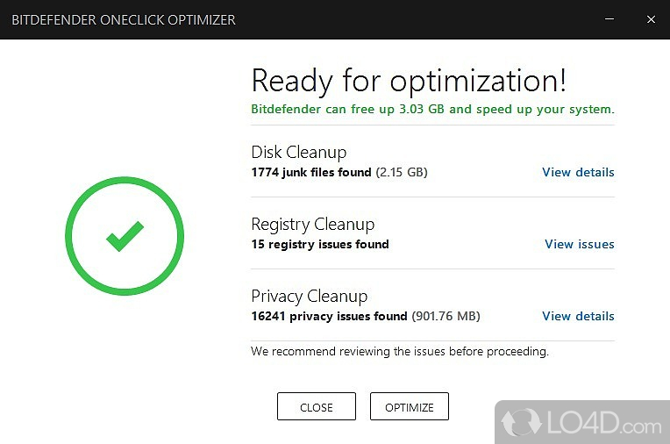This screenshot has height=444, width=670.
Task: Close window using the title bar X
Action: click(649, 18)
